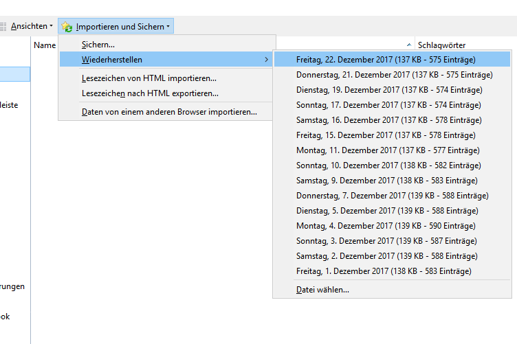Image resolution: width=517 pixels, height=344 pixels.
Task: Expand the Wiederherstellen submenu arrow
Action: tap(266, 60)
